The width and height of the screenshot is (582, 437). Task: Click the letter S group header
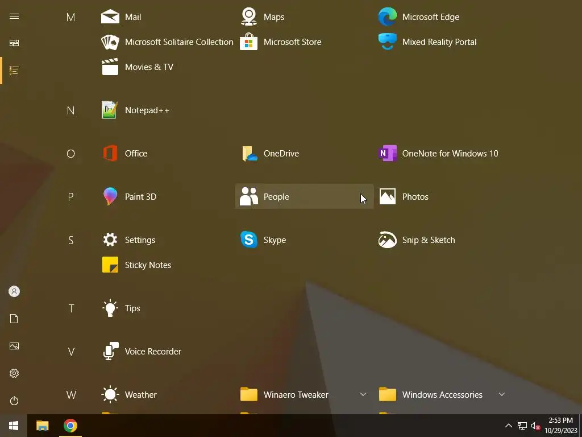click(x=70, y=240)
